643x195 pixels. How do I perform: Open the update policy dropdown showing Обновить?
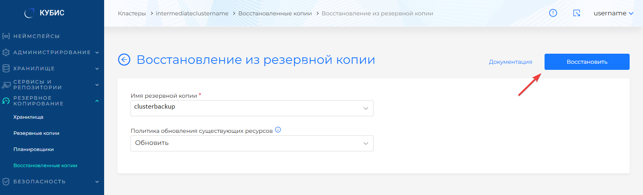(252, 143)
